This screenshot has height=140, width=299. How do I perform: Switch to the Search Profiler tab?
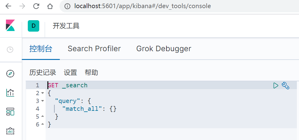[x=94, y=49]
